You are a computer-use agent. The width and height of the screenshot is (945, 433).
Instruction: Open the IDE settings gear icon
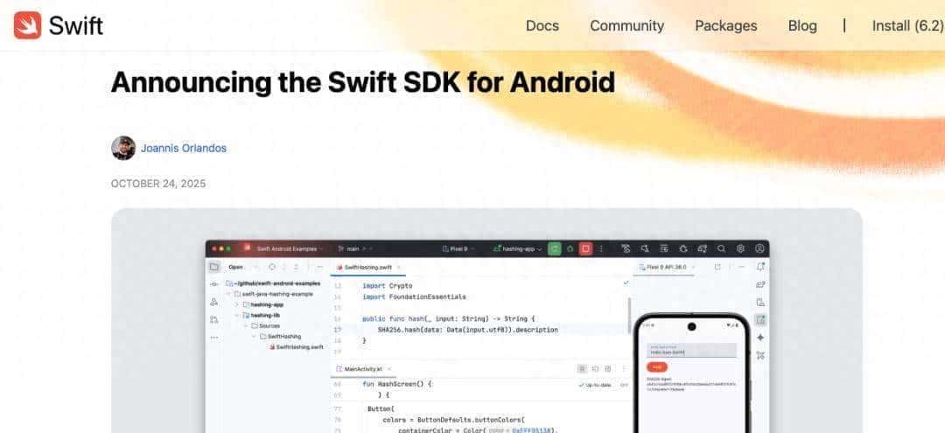(740, 248)
